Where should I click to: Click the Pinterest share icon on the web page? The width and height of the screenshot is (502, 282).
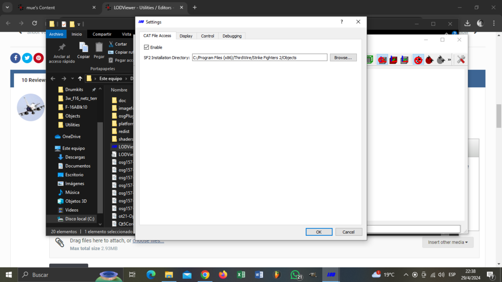39,58
